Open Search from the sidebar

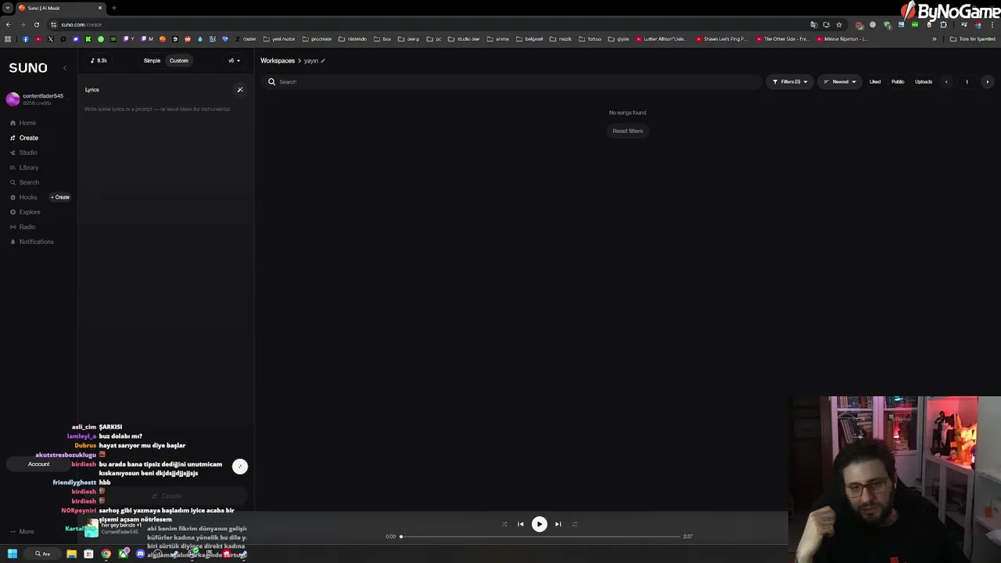(23, 182)
